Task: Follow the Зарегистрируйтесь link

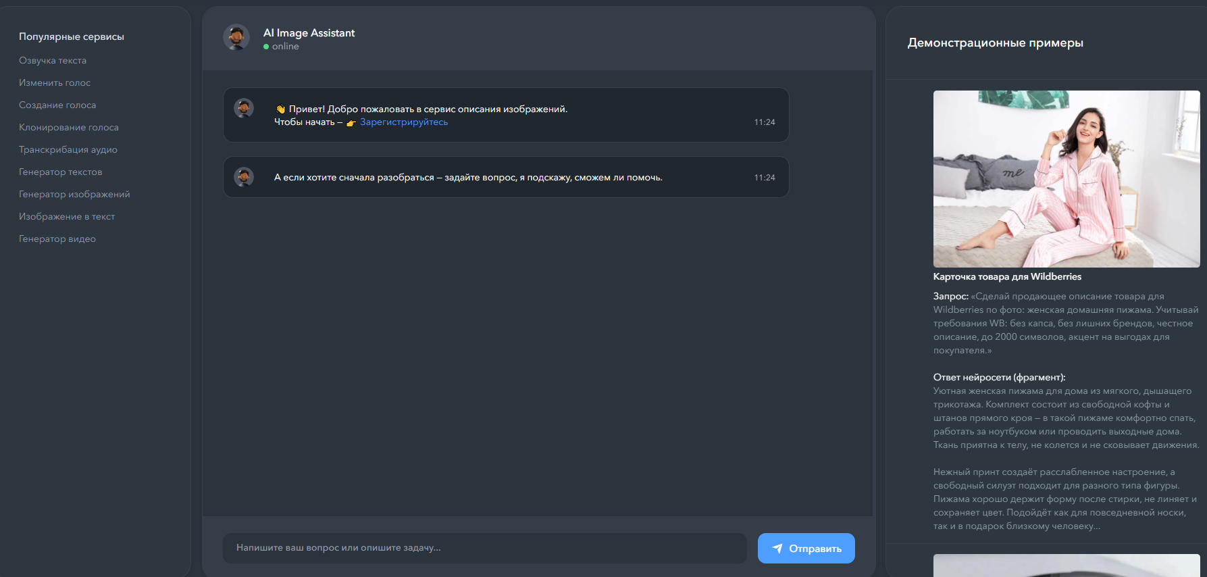Action: click(403, 122)
